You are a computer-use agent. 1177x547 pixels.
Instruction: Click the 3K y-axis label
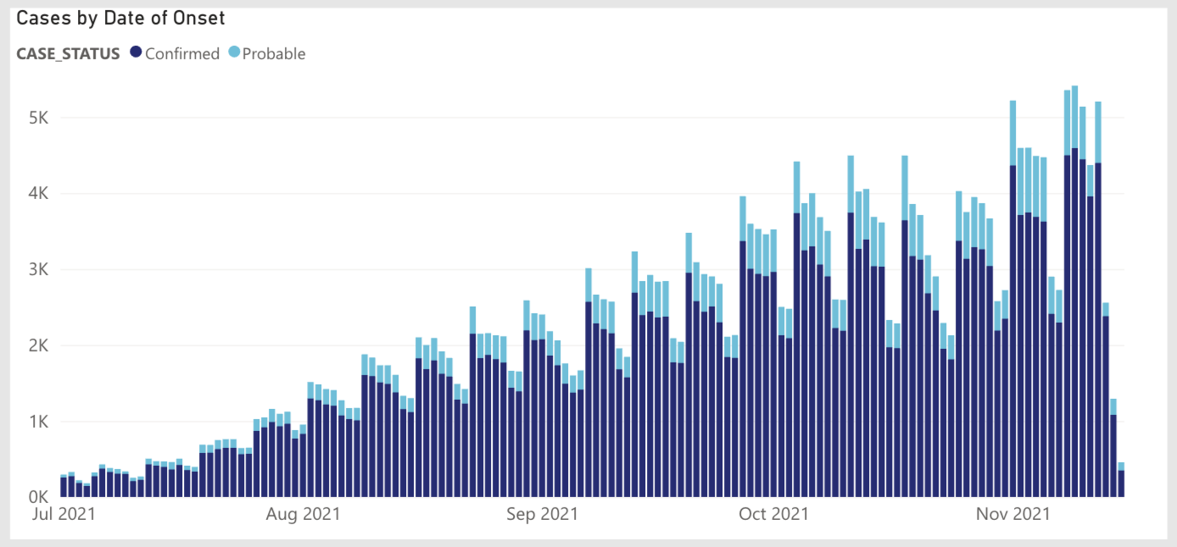[x=40, y=270]
